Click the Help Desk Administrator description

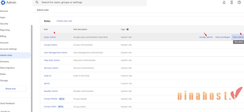click(x=84, y=60)
